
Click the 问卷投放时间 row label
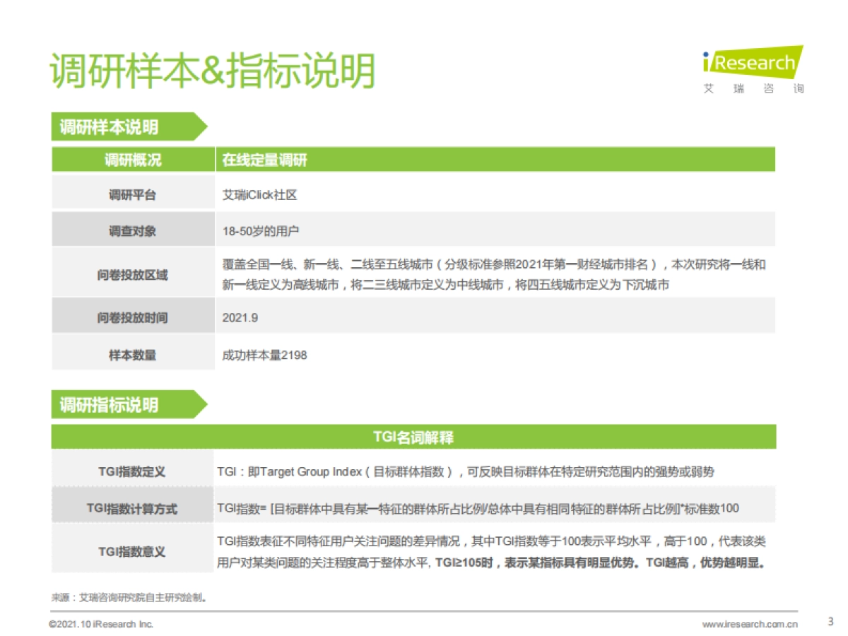pyautogui.click(x=133, y=317)
